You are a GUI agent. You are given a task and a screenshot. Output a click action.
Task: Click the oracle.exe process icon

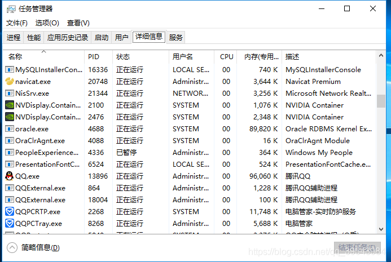tap(10, 129)
